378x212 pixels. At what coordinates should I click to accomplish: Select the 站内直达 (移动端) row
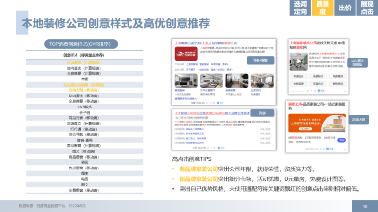point(85,96)
